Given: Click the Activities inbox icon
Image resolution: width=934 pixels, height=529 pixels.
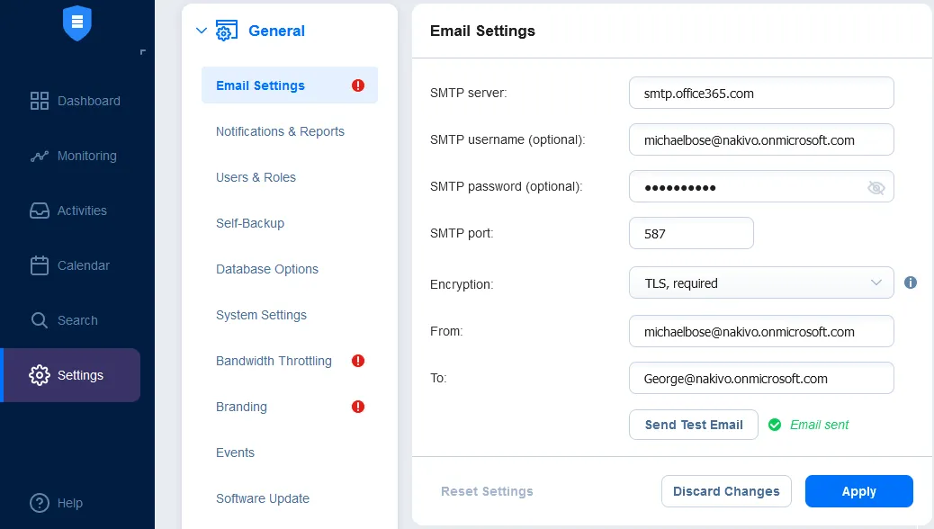Looking at the screenshot, I should tap(40, 211).
